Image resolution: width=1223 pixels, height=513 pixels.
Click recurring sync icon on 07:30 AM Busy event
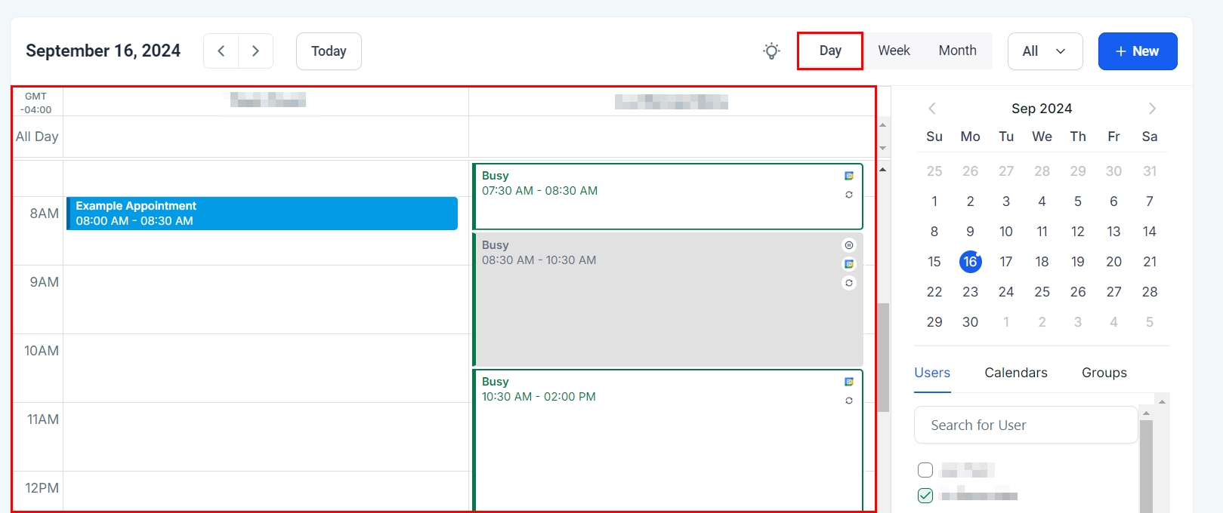pos(849,195)
